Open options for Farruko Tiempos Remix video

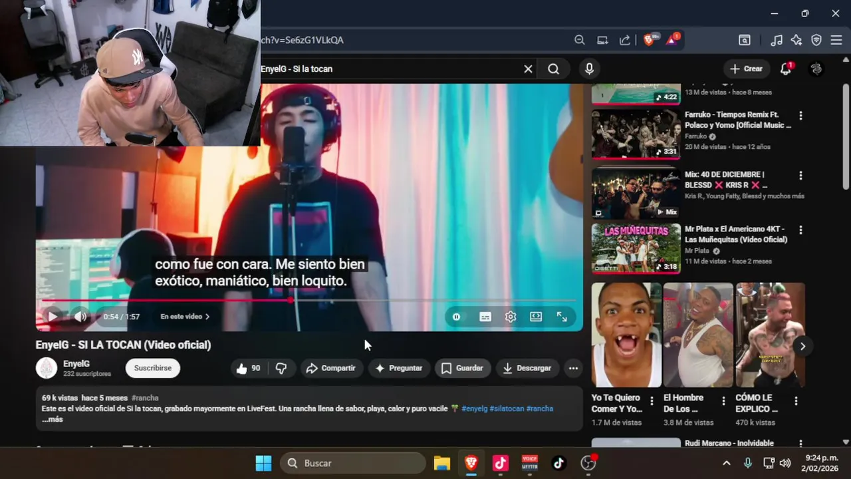800,116
